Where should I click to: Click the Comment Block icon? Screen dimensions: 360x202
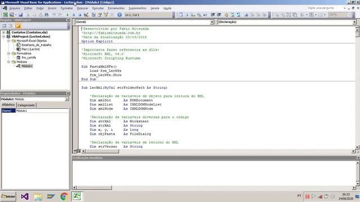click(x=232, y=15)
